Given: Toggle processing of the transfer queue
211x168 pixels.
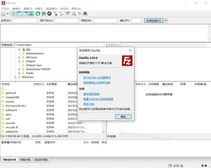Looking at the screenshot, I should (44, 14).
